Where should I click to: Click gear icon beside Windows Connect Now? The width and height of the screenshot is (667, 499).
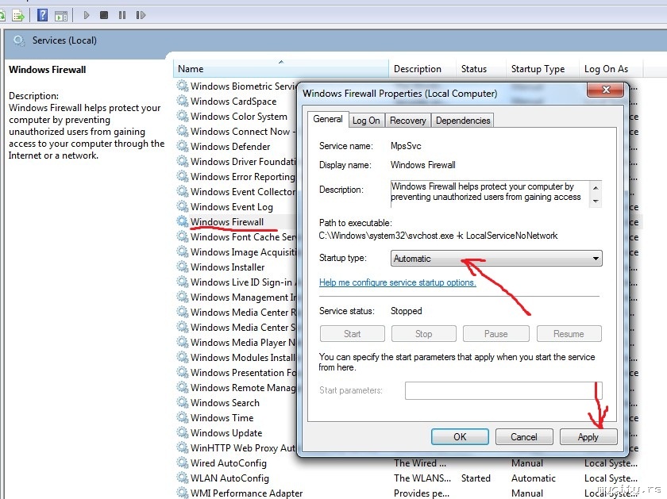[183, 132]
